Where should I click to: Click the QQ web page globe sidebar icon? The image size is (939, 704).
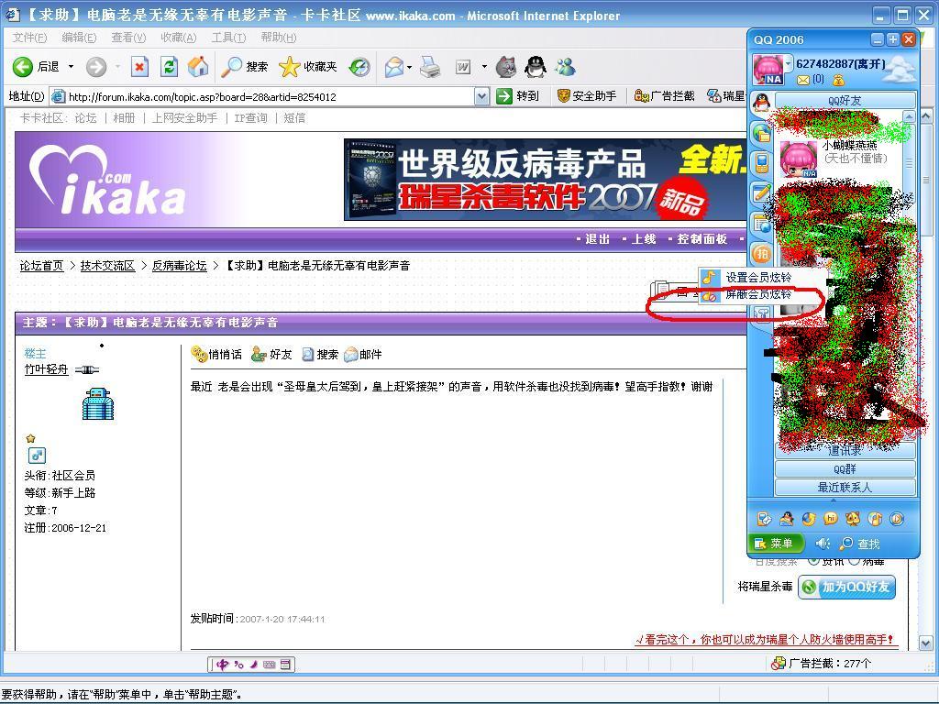761,224
